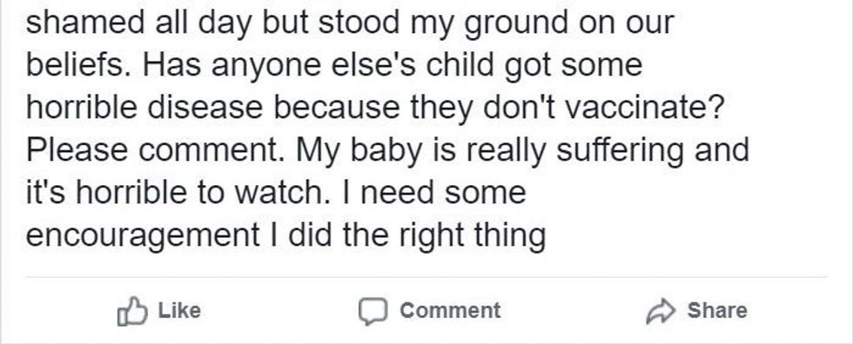Click the line "it's horrible to watch"
Viewport: 853px width, 344px height.
click(276, 193)
